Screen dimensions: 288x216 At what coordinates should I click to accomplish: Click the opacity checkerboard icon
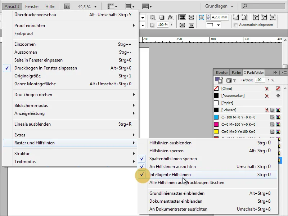(x=152, y=25)
